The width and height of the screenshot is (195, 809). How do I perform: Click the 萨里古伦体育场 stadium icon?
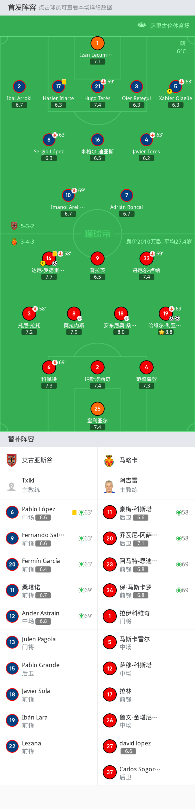pos(142,25)
